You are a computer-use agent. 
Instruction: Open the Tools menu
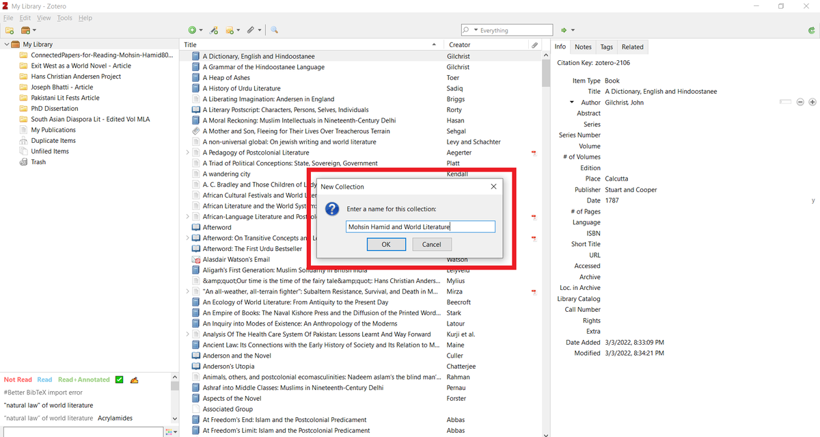[x=65, y=18]
